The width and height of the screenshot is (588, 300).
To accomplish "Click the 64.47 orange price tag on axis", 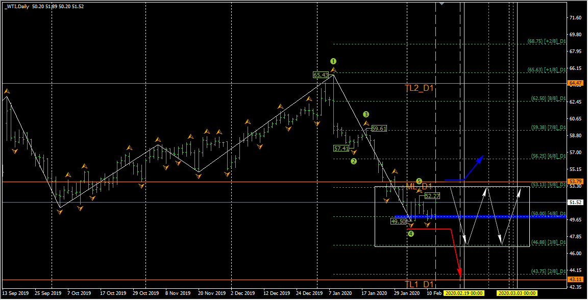I will [x=575, y=83].
